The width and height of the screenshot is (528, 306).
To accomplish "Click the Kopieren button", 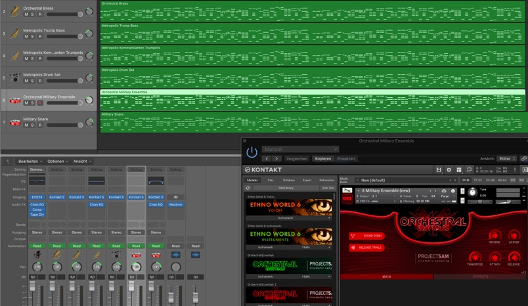I will coord(323,158).
